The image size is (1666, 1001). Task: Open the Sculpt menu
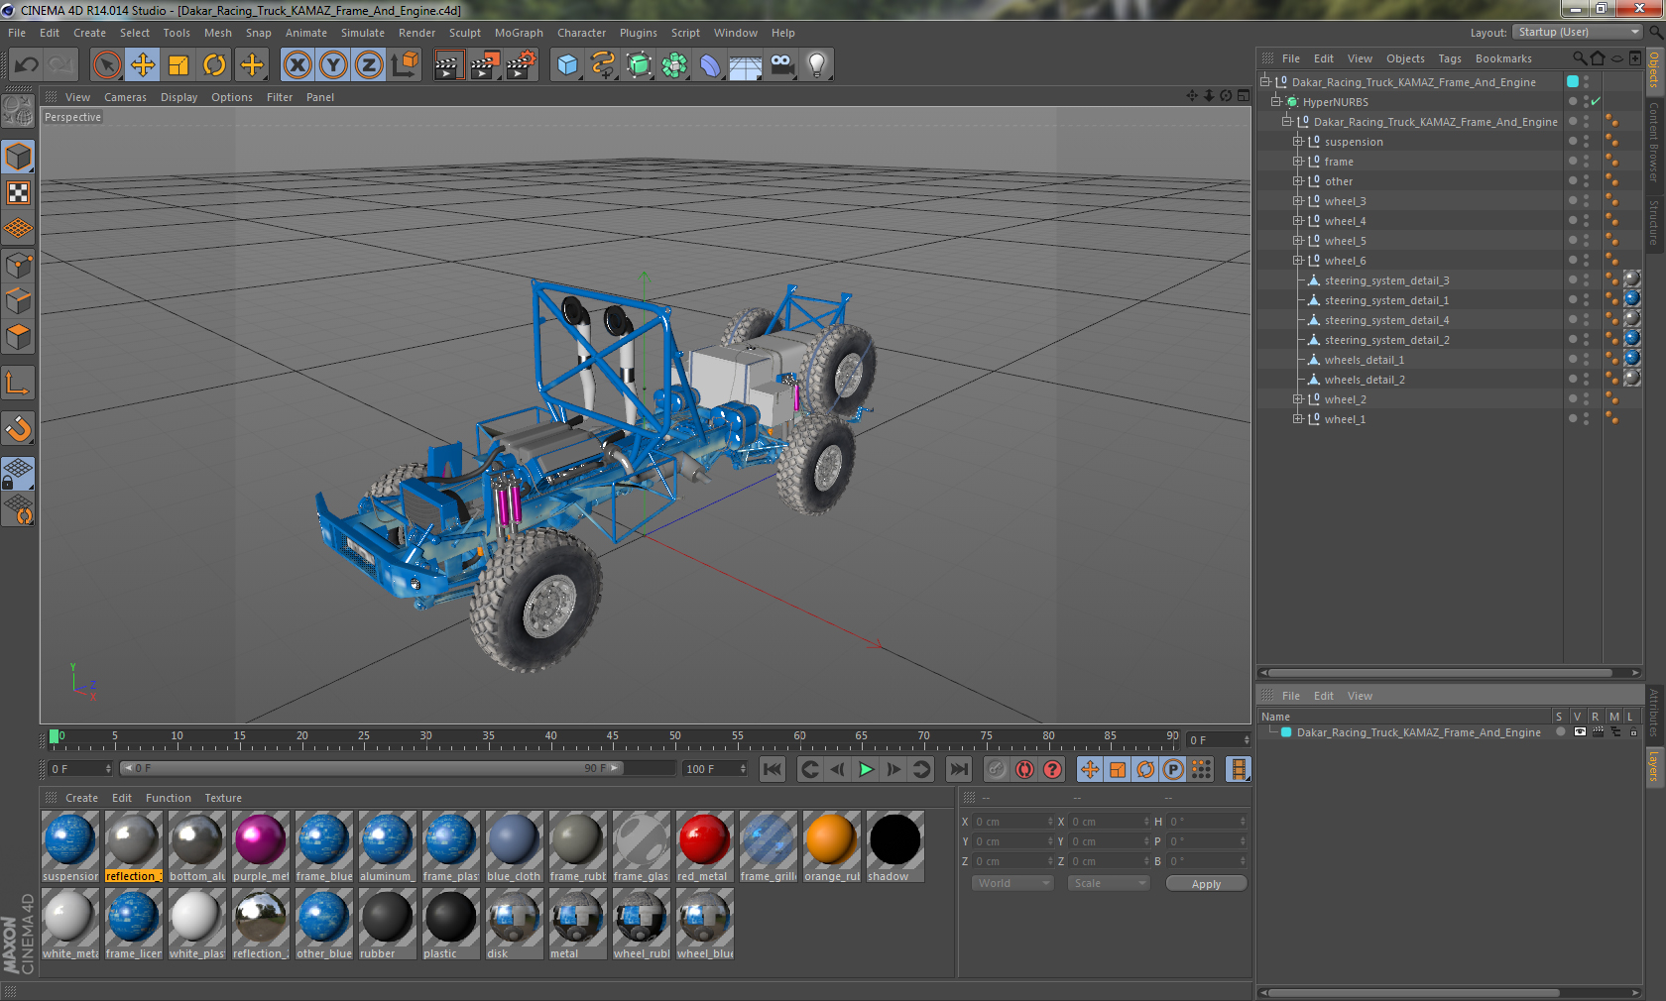click(x=464, y=33)
